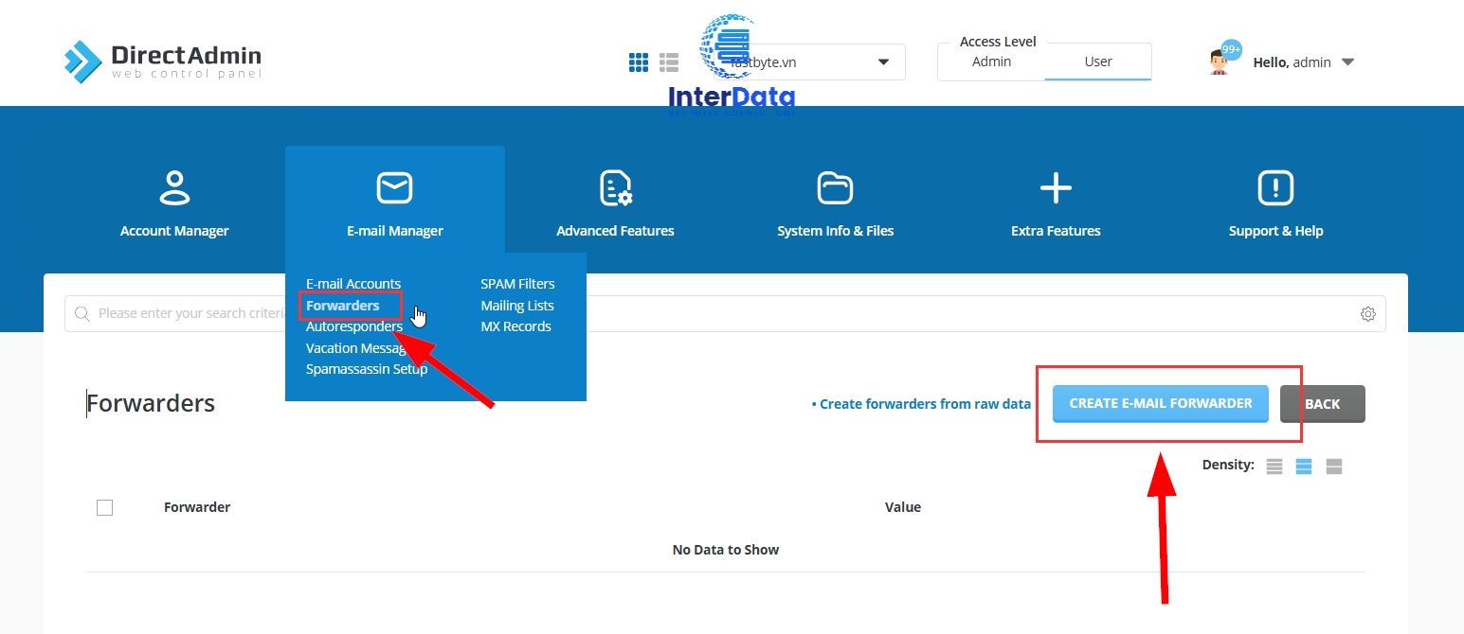Tick the select-all forwarders checkbox
The width and height of the screenshot is (1464, 634).
[x=105, y=508]
